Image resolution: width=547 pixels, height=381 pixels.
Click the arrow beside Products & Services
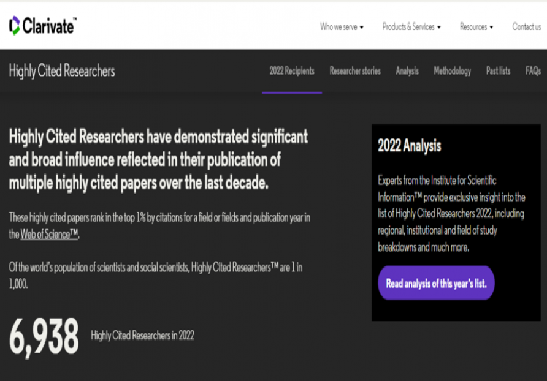click(439, 27)
